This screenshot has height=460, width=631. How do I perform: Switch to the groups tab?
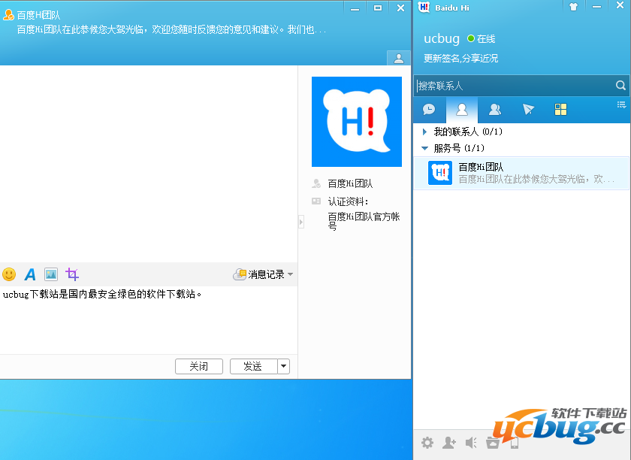494,109
